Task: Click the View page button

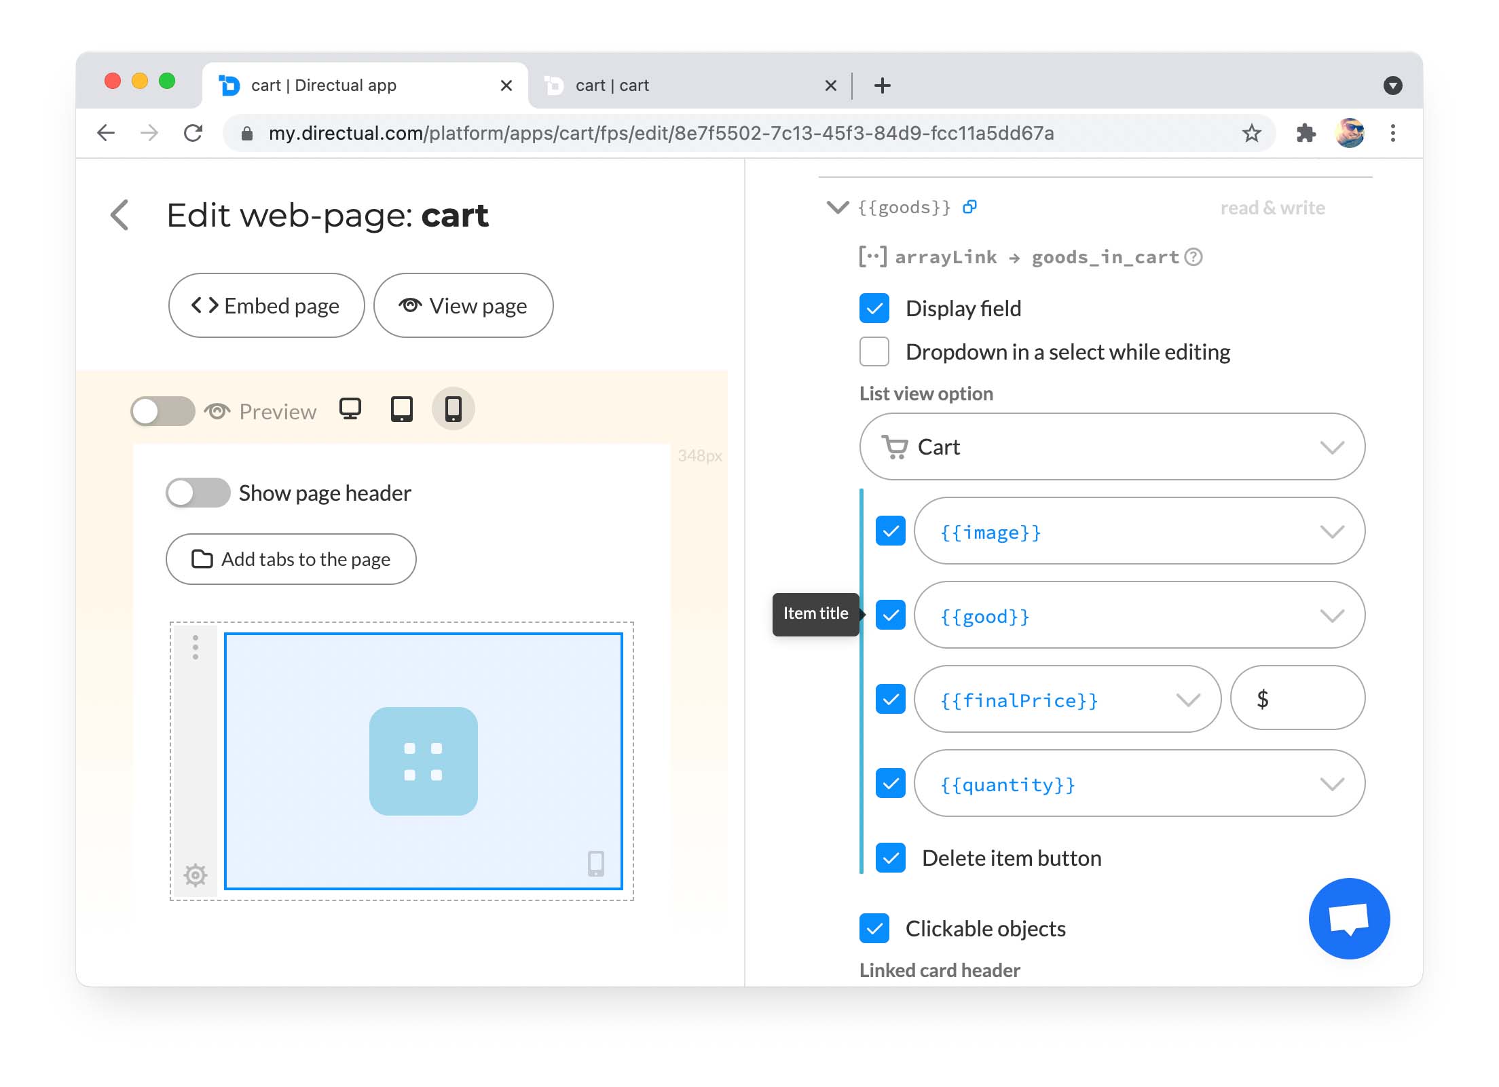Action: click(x=464, y=306)
